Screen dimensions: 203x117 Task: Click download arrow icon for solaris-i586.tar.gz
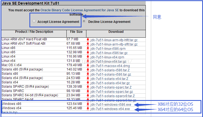coord(88,74)
